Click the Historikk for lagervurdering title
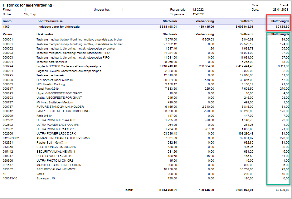The height and width of the screenshot is (199, 292). tap(27, 5)
